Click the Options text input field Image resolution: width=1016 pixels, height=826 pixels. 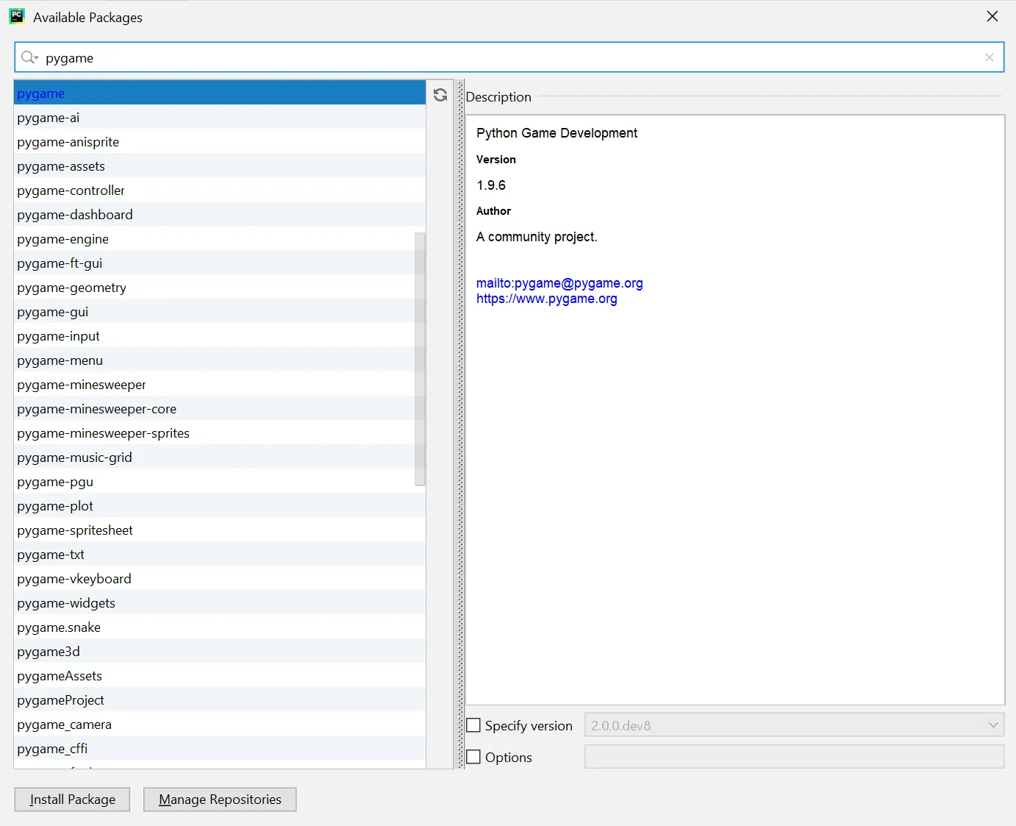[x=794, y=757]
